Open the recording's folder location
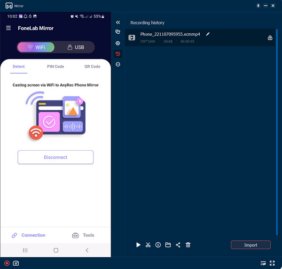Image resolution: width=282 pixels, height=269 pixels. (x=168, y=245)
